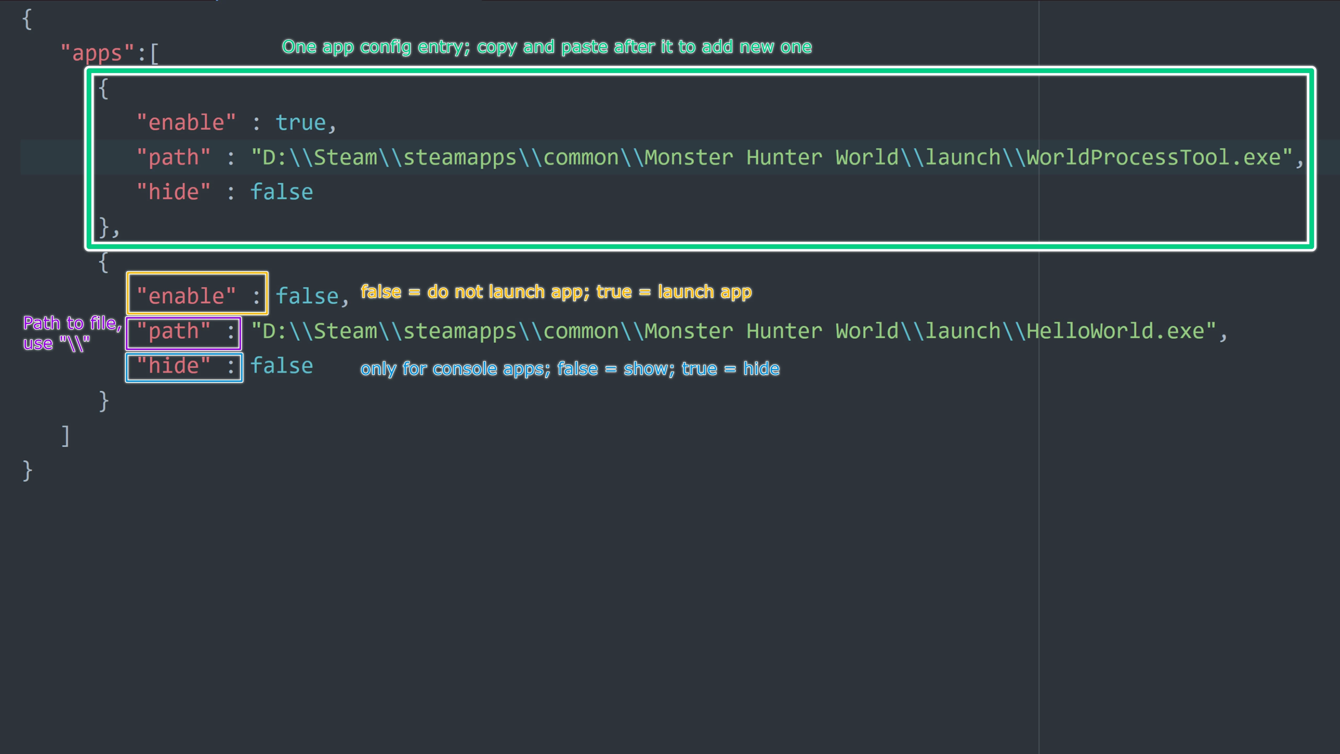Click the final closing curly brace of the file
1340x754 pixels.
click(x=27, y=471)
